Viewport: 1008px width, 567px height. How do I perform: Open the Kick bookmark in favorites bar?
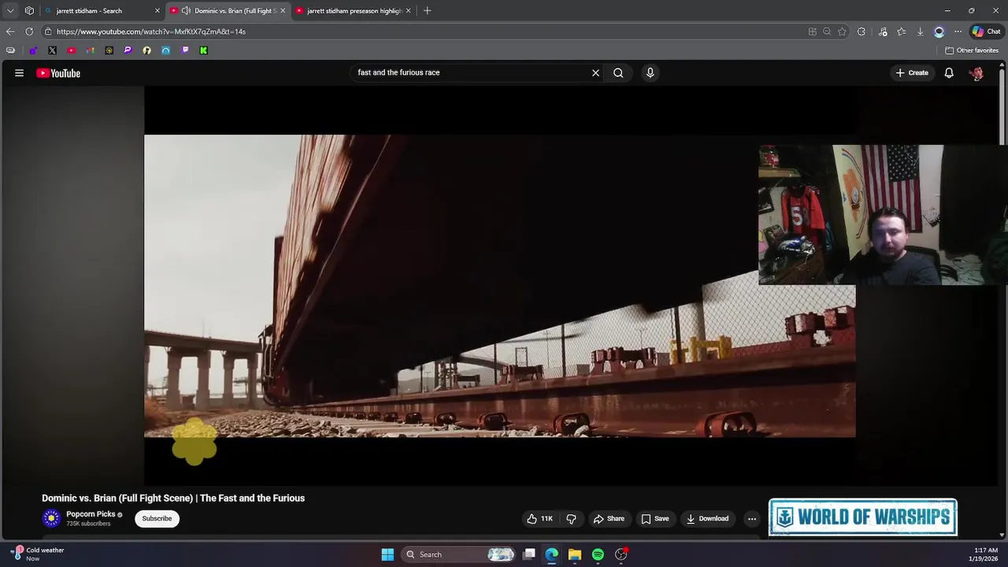tap(203, 50)
